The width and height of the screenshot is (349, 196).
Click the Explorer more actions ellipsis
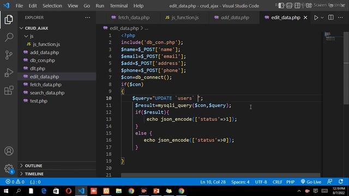(87, 17)
